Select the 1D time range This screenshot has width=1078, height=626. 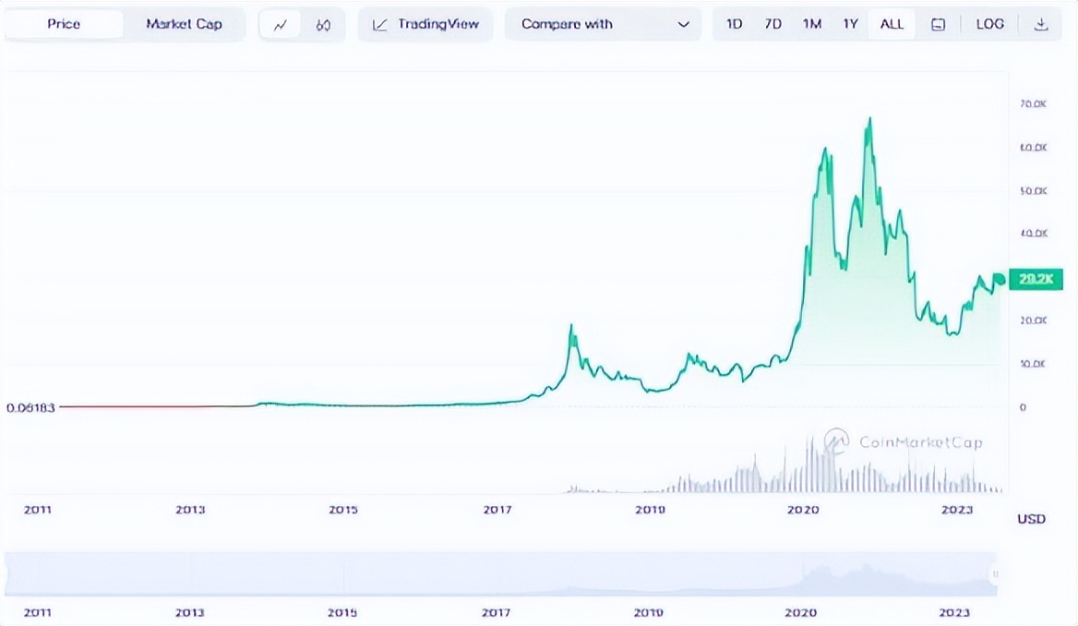point(734,25)
